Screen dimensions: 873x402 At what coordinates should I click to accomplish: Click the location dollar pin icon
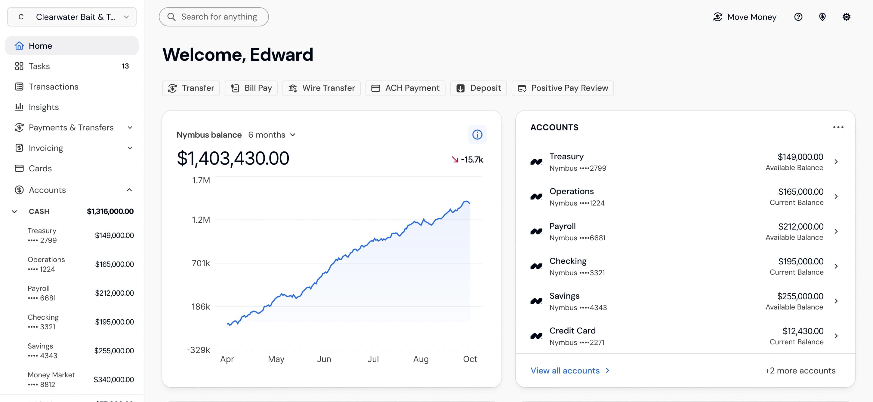coord(822,17)
